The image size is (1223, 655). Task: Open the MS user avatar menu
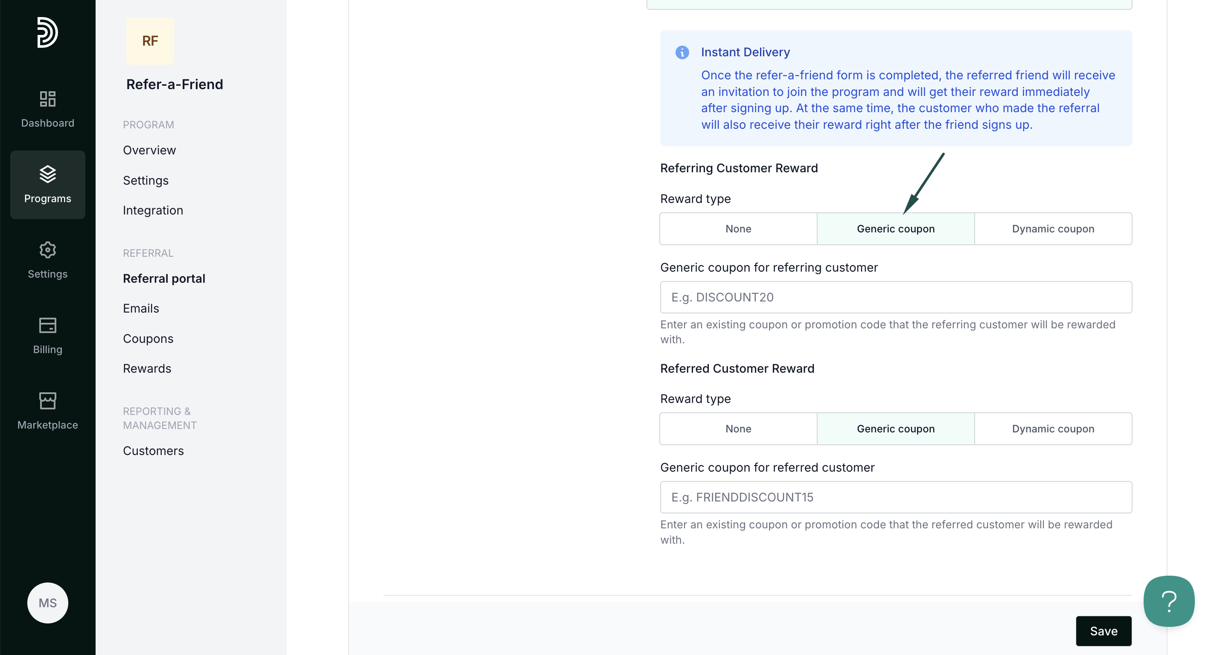[47, 603]
